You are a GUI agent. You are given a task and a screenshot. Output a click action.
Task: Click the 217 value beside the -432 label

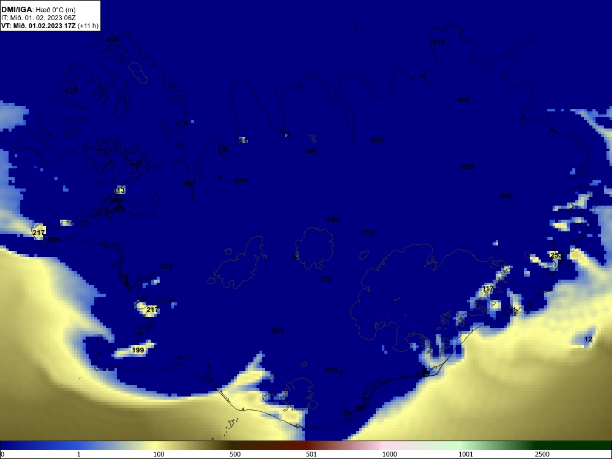coord(39,233)
